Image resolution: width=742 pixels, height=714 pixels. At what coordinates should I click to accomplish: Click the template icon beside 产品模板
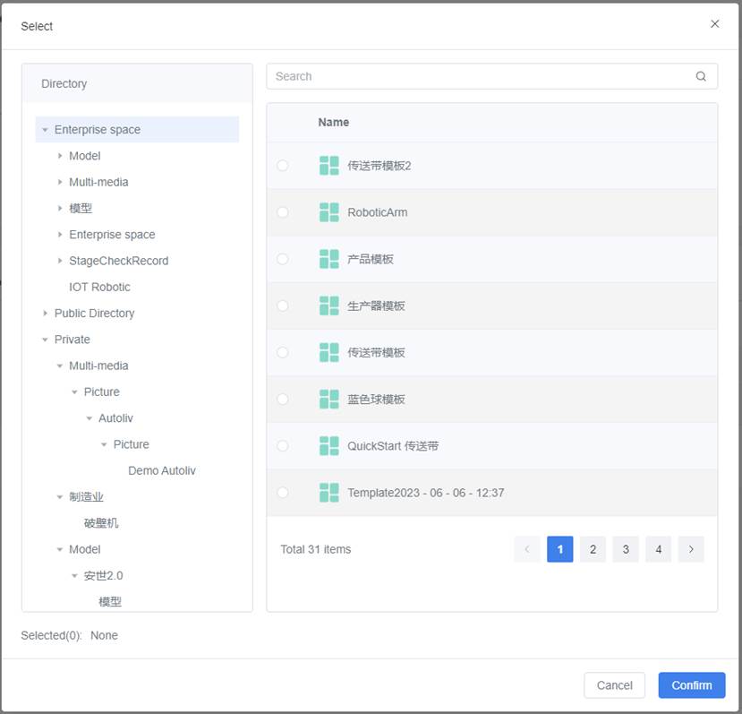[x=328, y=259]
